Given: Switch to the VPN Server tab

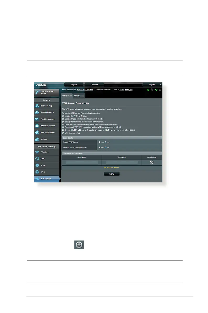Looking at the screenshot, I should tap(67, 96).
